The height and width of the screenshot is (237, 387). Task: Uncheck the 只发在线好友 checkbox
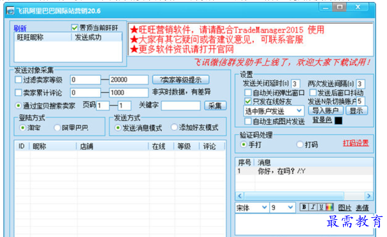coord(248,101)
